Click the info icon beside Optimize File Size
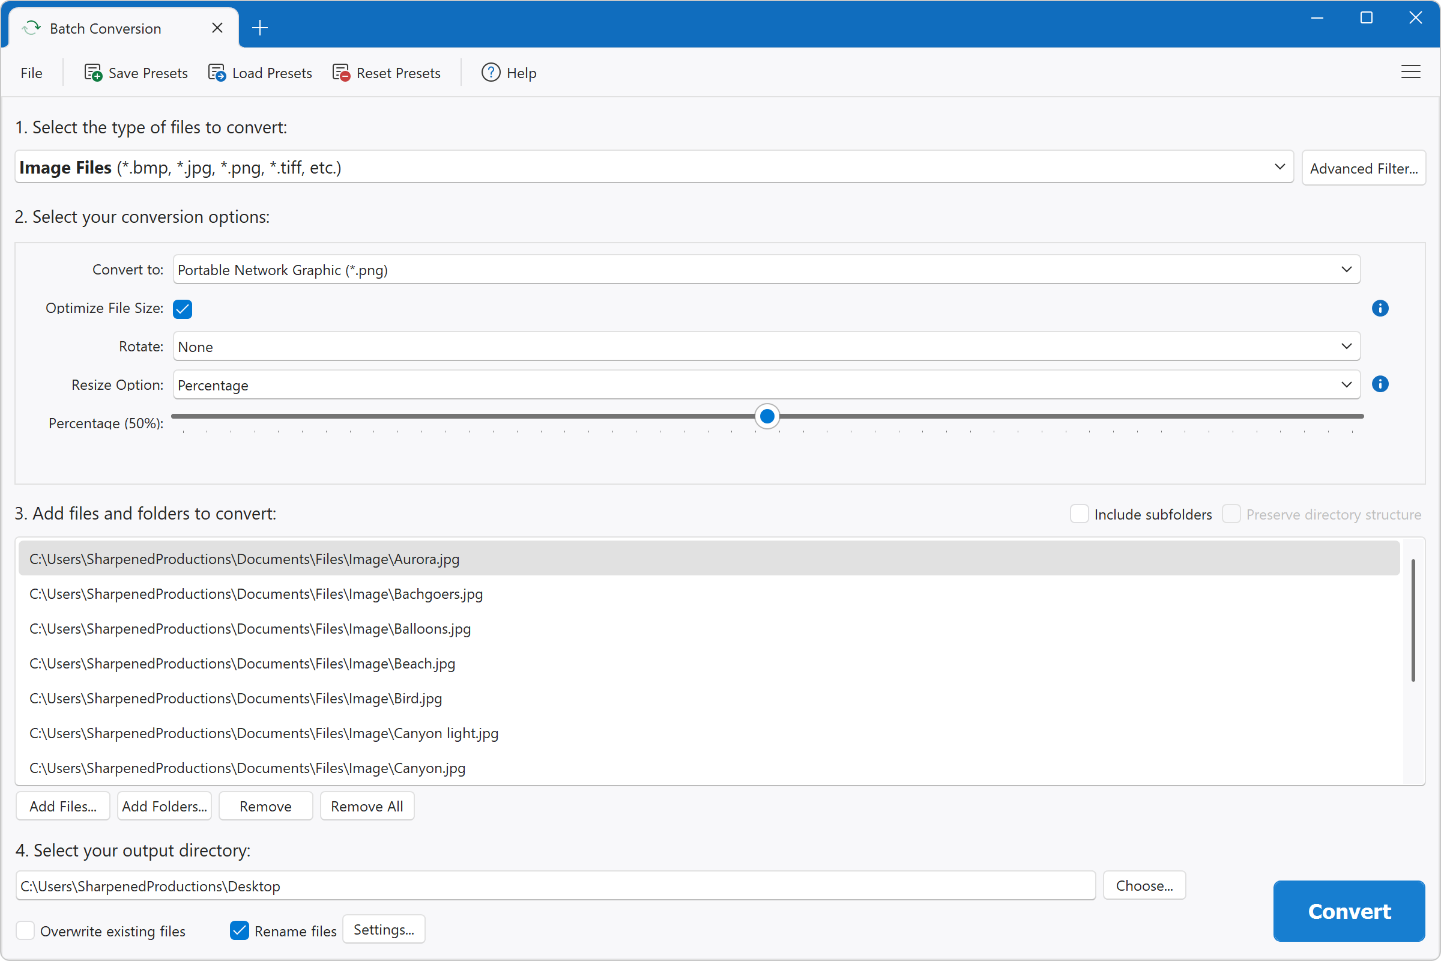Image resolution: width=1441 pixels, height=961 pixels. coord(1380,308)
